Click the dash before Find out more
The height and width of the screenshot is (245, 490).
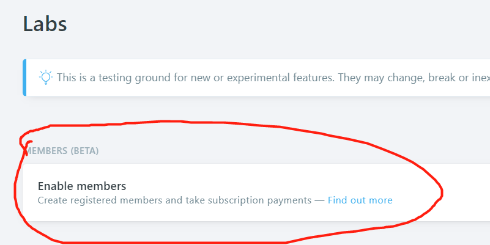coord(320,200)
